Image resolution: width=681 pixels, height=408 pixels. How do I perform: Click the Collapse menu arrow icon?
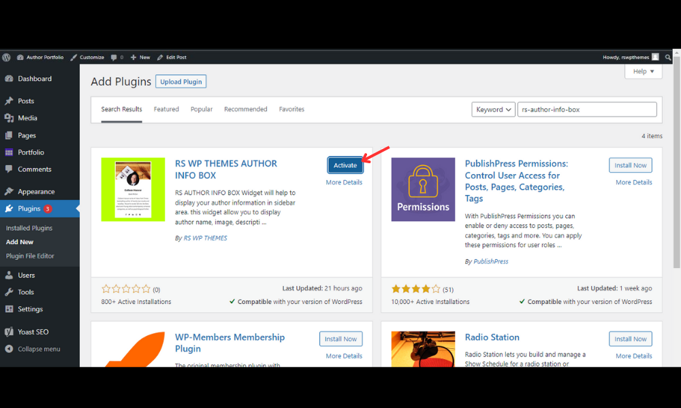point(9,349)
